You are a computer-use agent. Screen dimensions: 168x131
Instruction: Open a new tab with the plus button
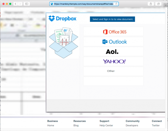point(166,5)
